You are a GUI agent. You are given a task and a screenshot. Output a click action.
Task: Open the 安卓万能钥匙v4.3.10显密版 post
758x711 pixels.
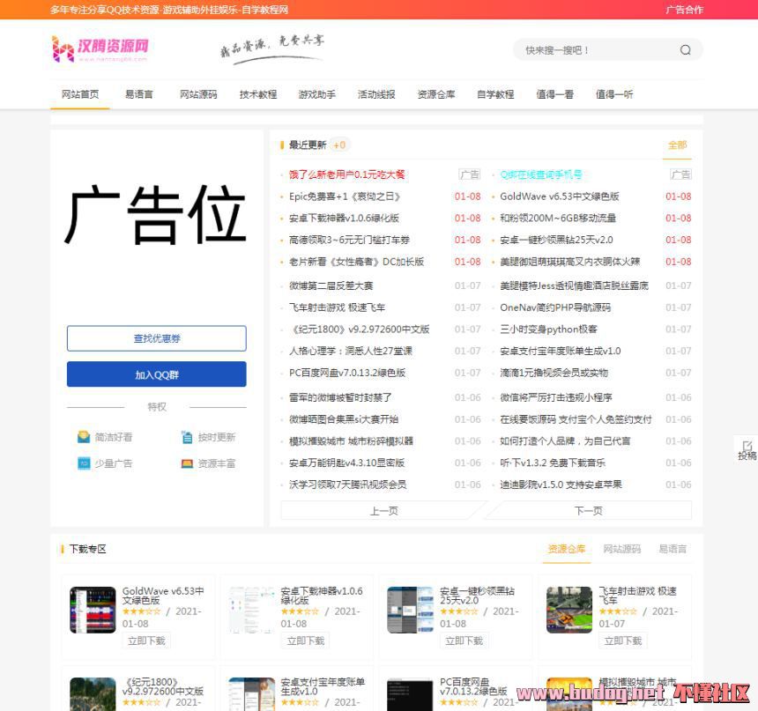[x=346, y=463]
